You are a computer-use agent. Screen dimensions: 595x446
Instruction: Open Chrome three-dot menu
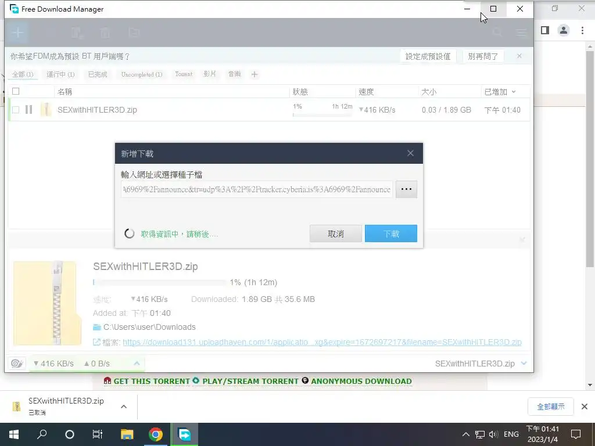pos(582,30)
